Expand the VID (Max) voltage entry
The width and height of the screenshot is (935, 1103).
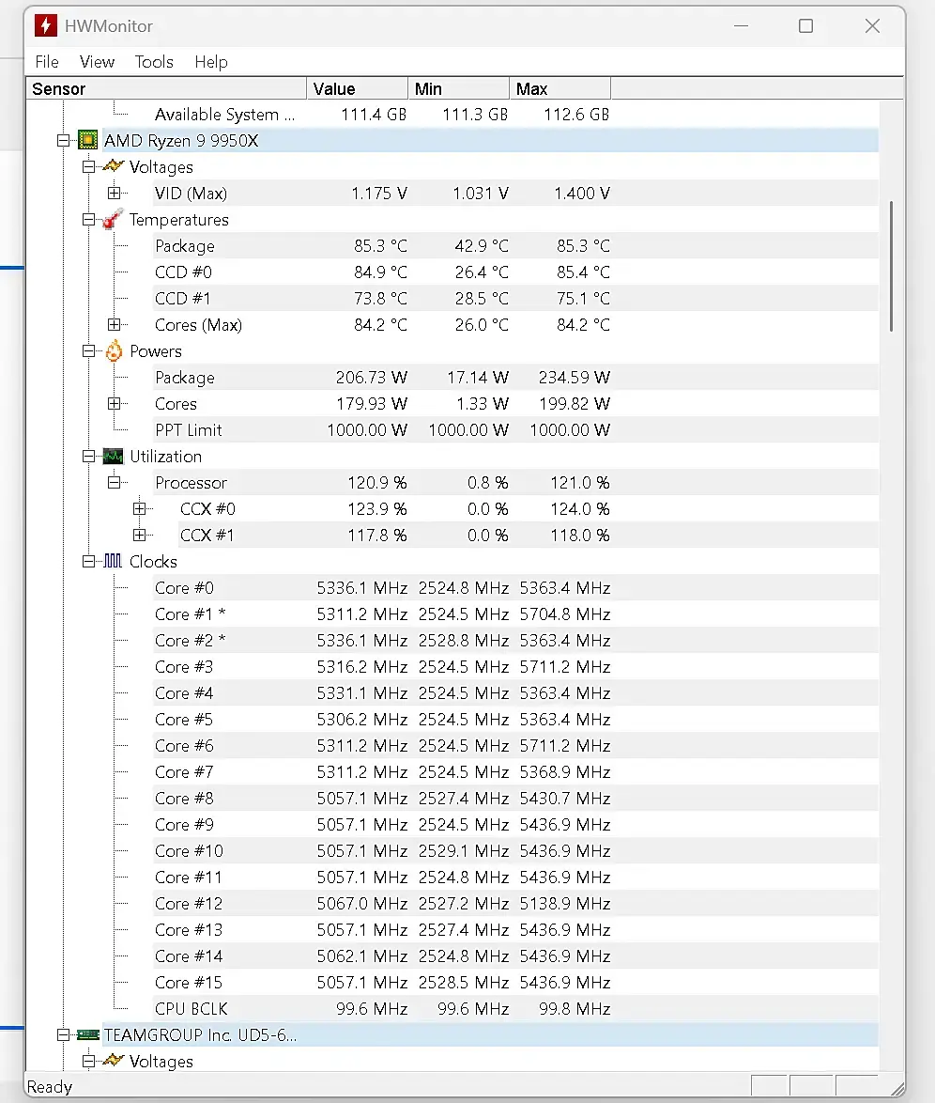point(115,194)
